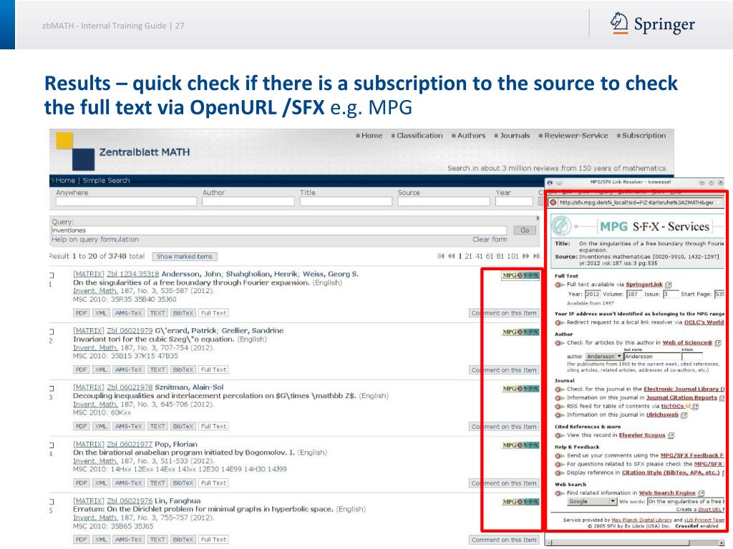Click the SFX go arrow beside Journal Citation Reports
This screenshot has height=549, width=733.
(559, 398)
